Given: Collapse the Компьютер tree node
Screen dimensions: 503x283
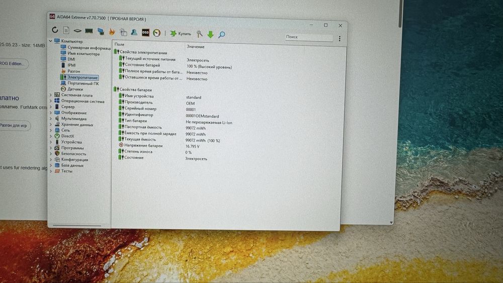Looking at the screenshot, I should (51, 41).
